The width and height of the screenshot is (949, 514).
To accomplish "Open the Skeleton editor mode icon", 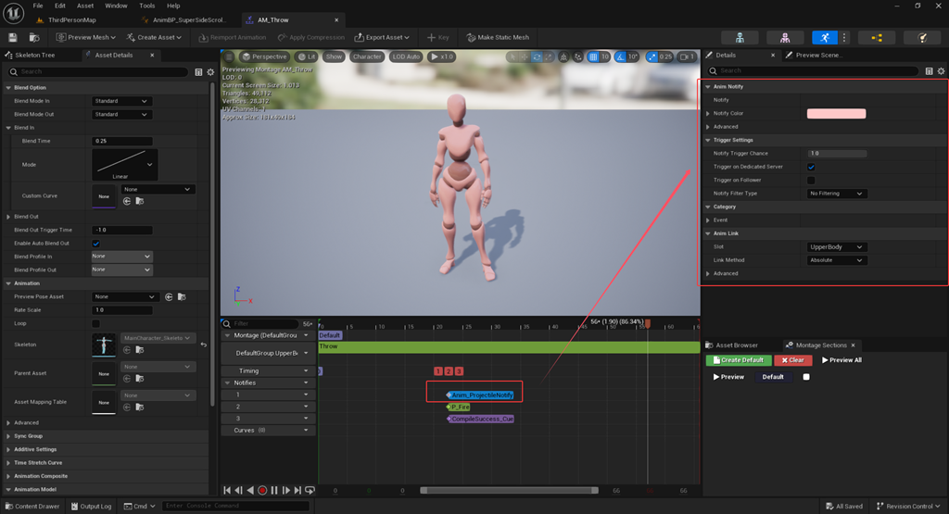I will coord(740,37).
